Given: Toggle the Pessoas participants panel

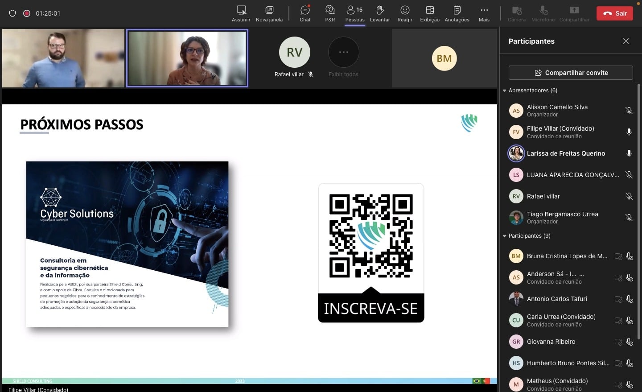Looking at the screenshot, I should click(x=355, y=13).
